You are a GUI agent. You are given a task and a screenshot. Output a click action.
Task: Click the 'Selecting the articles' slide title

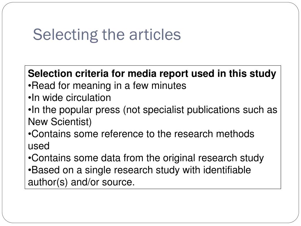pyautogui.click(x=107, y=35)
